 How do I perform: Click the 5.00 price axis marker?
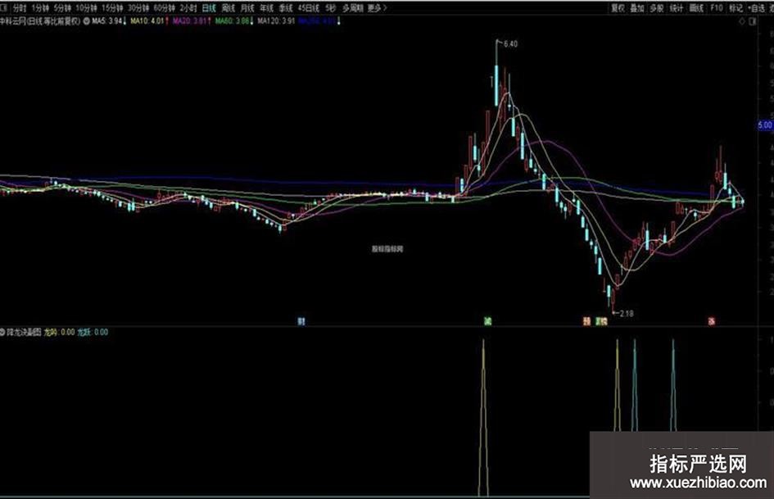tap(765, 125)
